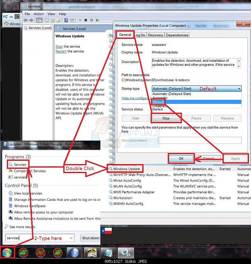Open the View menu in Services

pyautogui.click(x=51, y=14)
